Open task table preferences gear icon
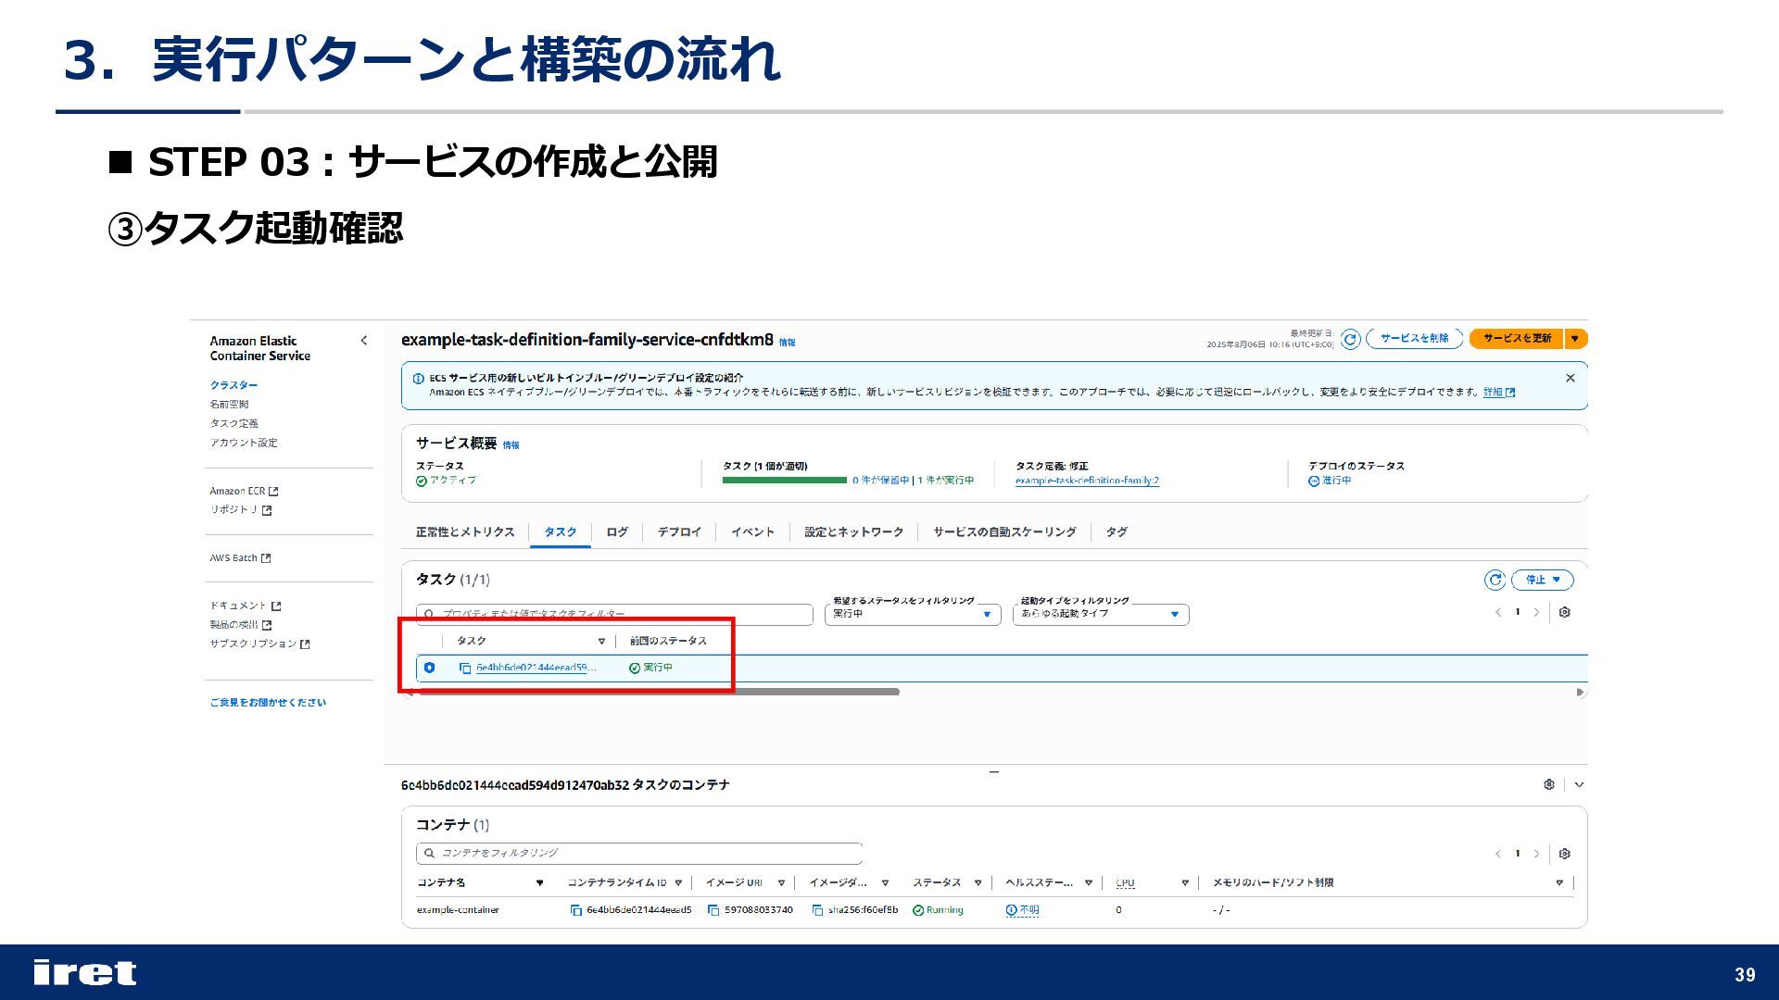This screenshot has width=1779, height=1000. tap(1565, 612)
